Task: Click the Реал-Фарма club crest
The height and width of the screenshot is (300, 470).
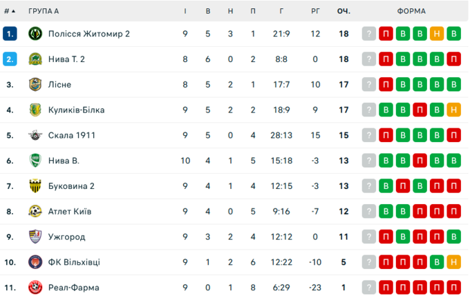Action: 35,288
